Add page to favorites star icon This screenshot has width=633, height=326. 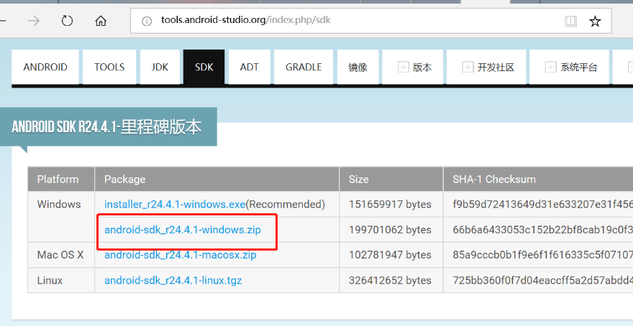pyautogui.click(x=595, y=21)
